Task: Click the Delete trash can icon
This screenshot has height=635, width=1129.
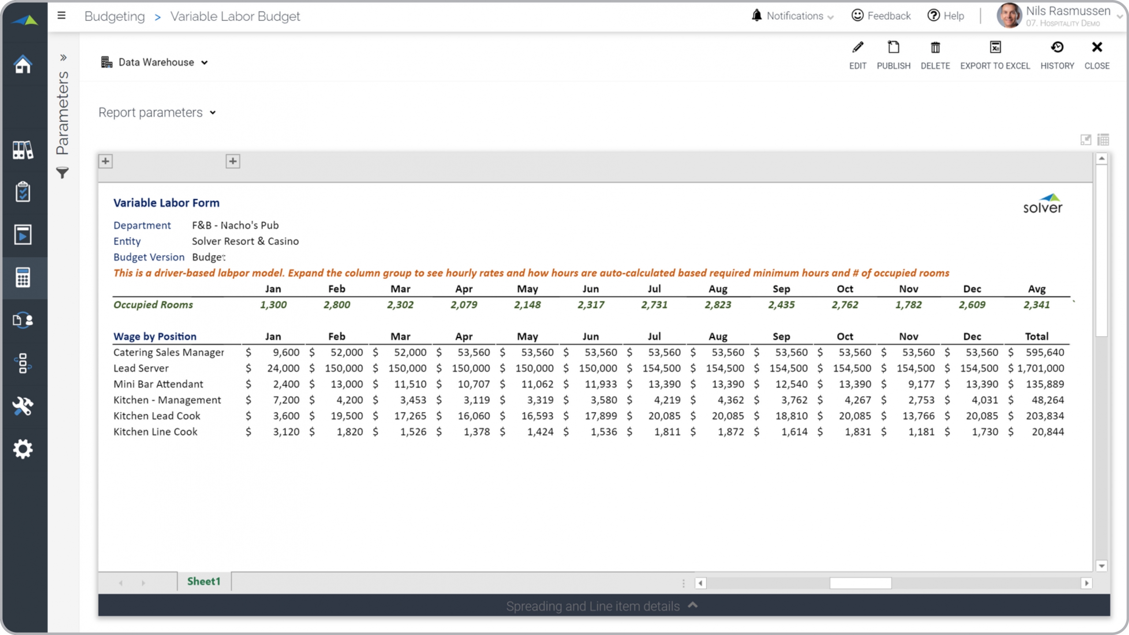Action: pos(935,48)
